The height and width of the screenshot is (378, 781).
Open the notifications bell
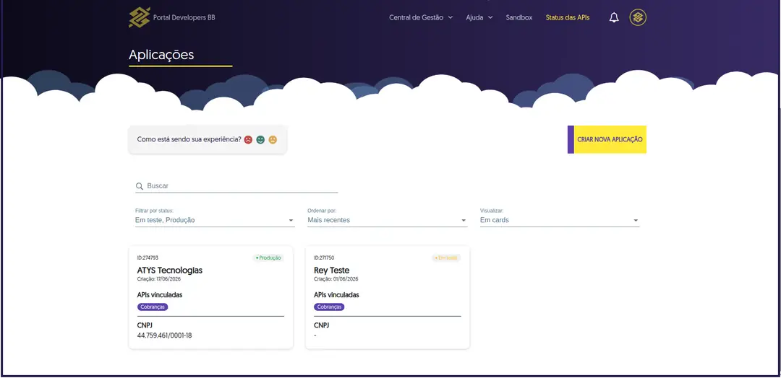pos(614,17)
